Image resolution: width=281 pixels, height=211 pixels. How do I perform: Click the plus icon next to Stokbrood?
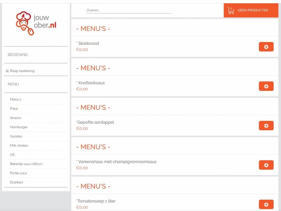pyautogui.click(x=266, y=47)
